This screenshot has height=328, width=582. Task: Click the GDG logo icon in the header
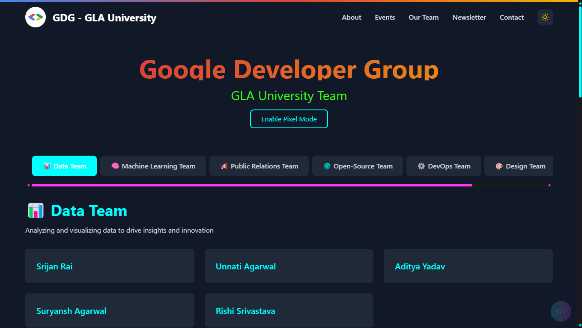36,17
